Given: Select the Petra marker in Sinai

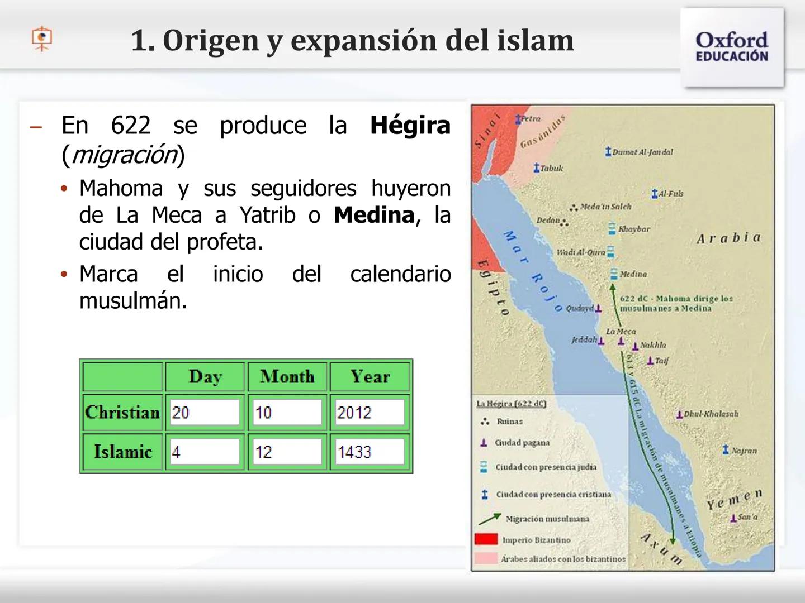Looking at the screenshot, I should [x=519, y=118].
